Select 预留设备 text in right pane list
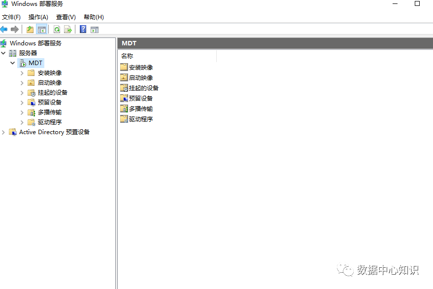 pos(141,98)
